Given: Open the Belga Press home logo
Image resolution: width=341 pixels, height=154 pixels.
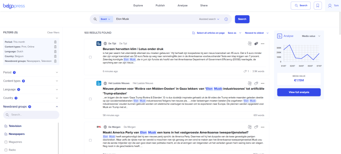Looking at the screenshot, I should 14,6.
